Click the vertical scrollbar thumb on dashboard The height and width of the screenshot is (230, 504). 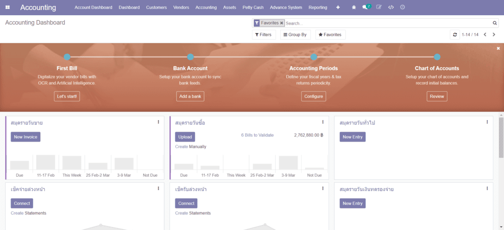pos(501,137)
